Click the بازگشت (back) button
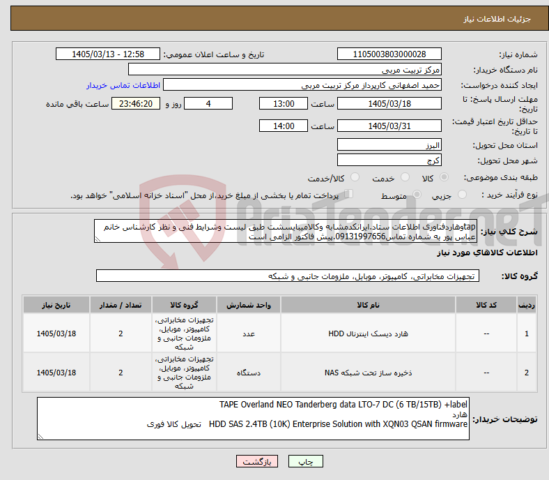 (257, 461)
